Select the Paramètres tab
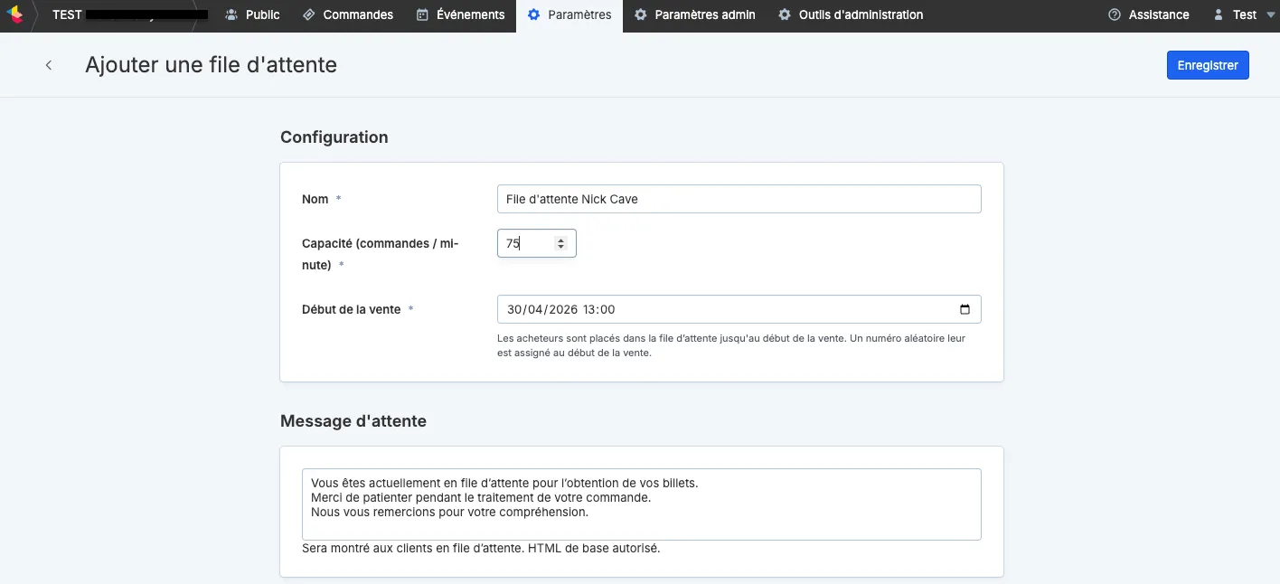This screenshot has width=1280, height=584. [x=569, y=14]
